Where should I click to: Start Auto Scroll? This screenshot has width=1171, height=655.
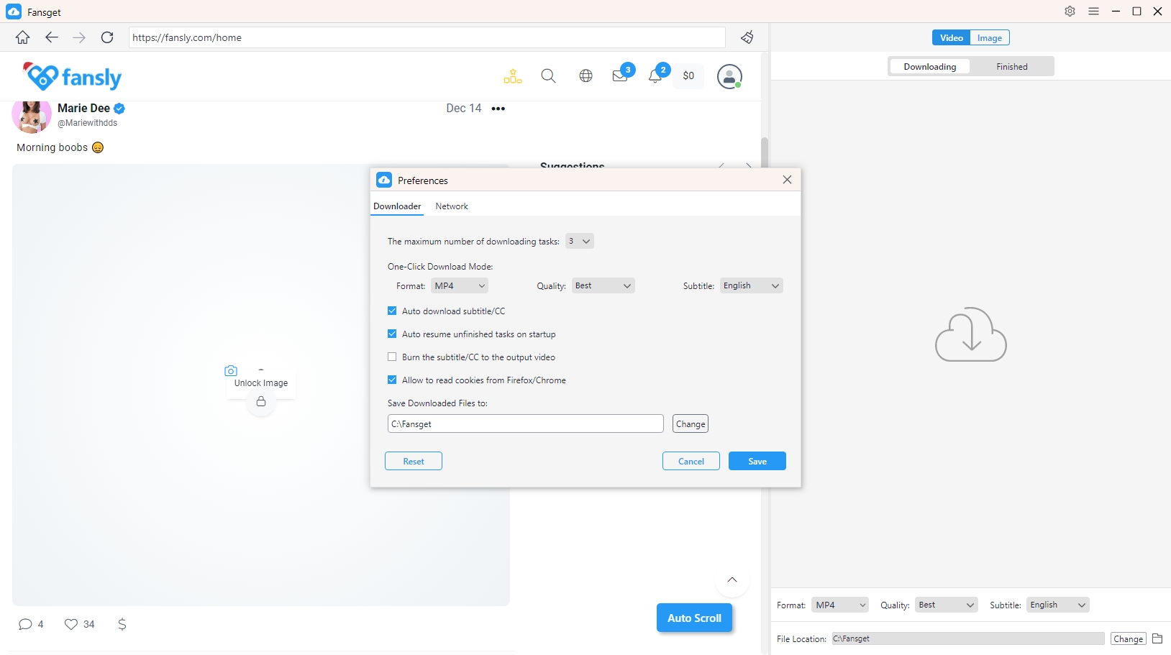pos(694,618)
